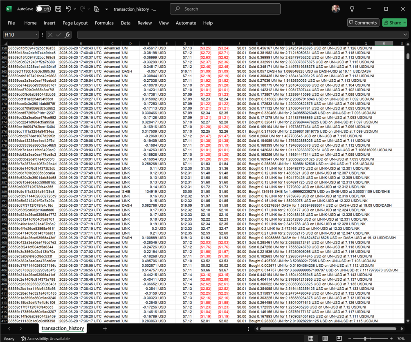Click inside the formula bar input
Image resolution: width=411 pixels, height=342 pixels.
click(x=240, y=35)
